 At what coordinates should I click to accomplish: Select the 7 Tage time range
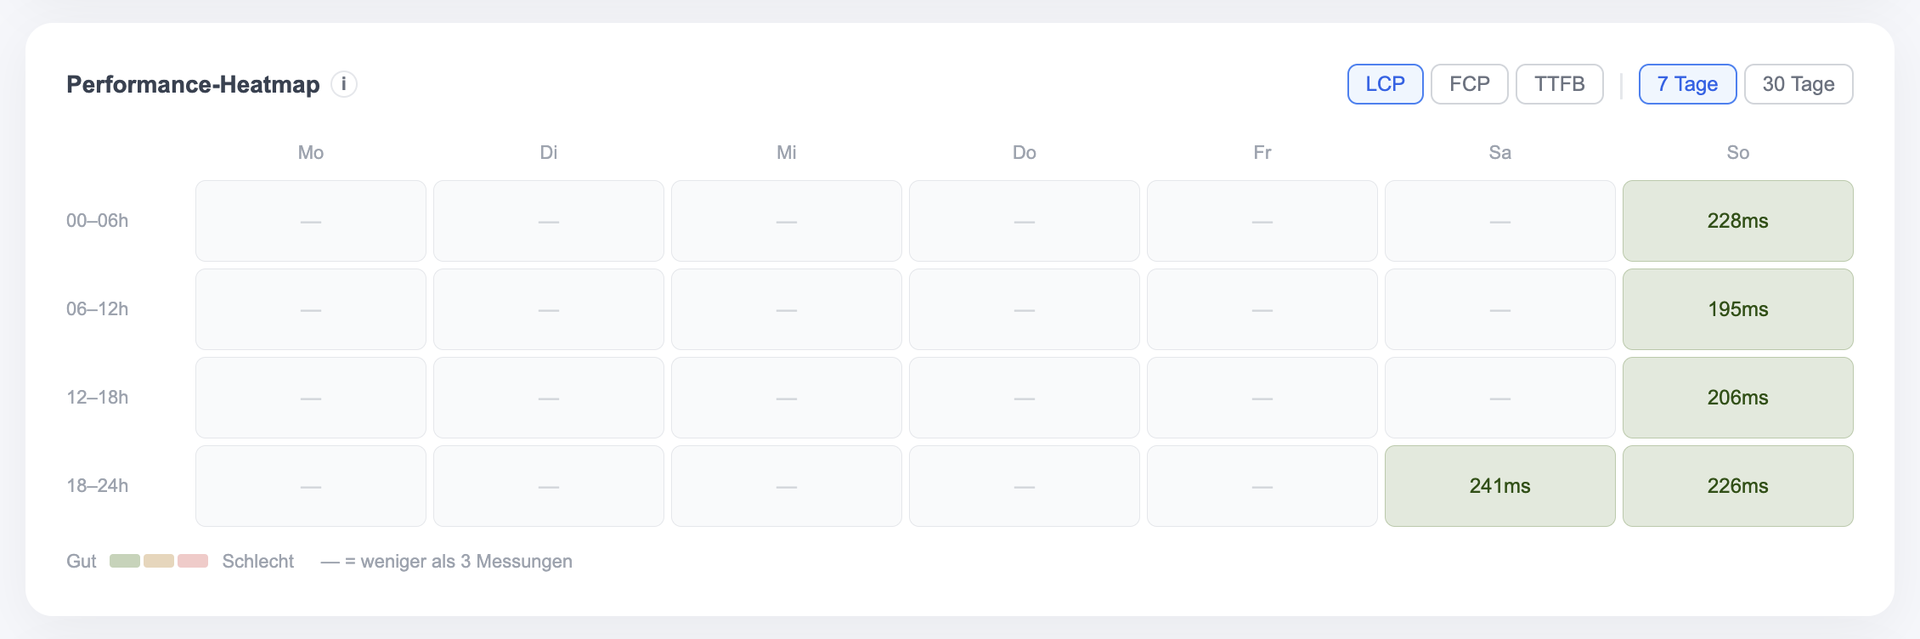click(1686, 83)
